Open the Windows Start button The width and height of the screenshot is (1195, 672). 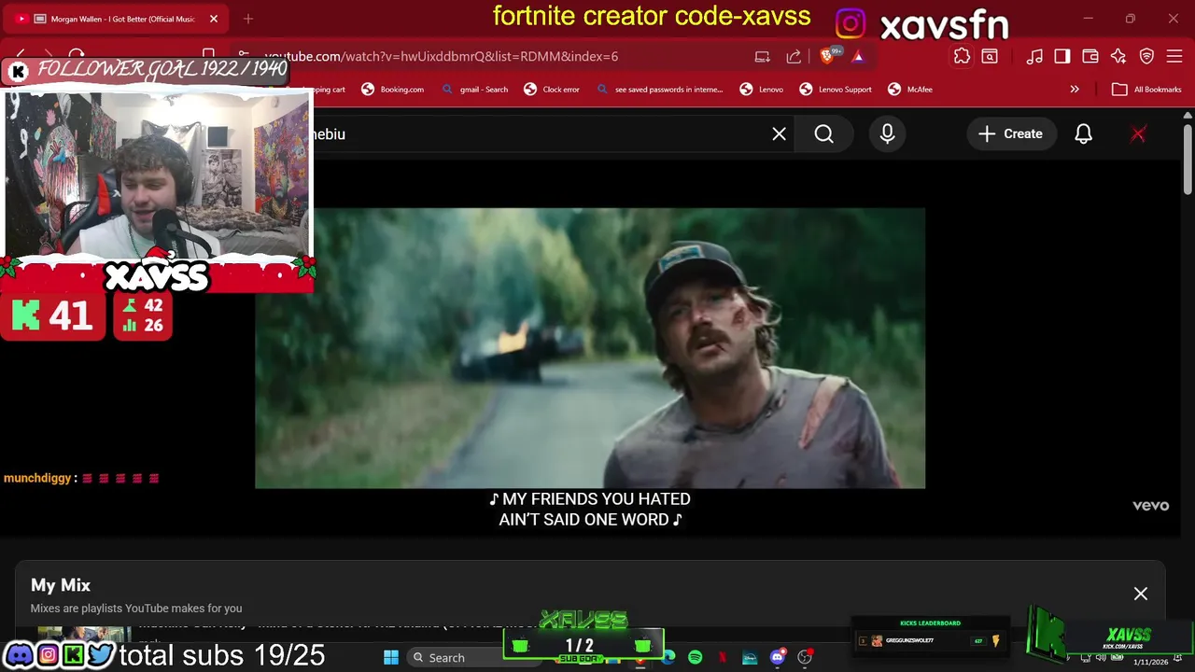click(391, 657)
